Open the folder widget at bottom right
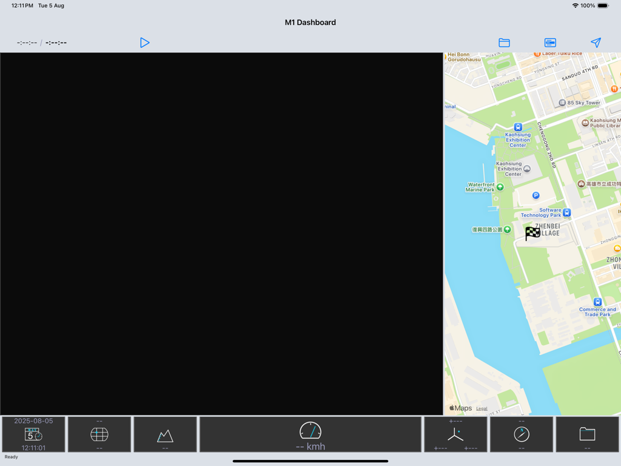The height and width of the screenshot is (466, 621). (x=587, y=434)
